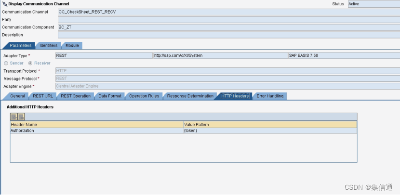The width and height of the screenshot is (400, 195).
Task: Select the Sender radio button
Action: point(6,63)
